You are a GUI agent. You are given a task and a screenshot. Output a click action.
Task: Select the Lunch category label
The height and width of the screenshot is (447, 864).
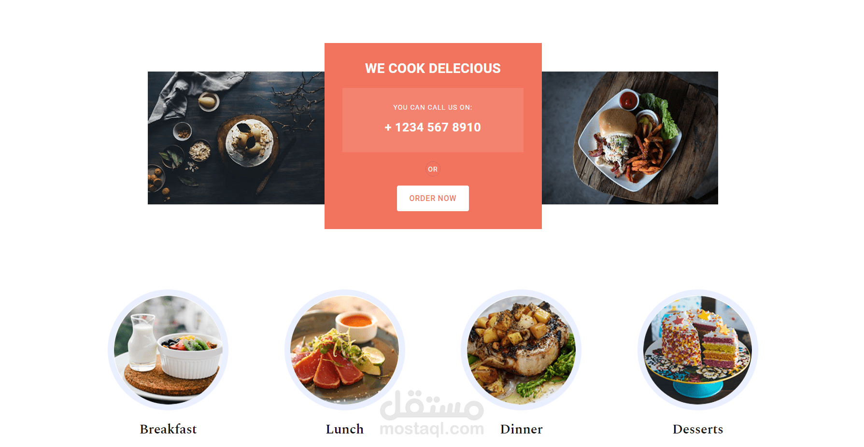(345, 429)
